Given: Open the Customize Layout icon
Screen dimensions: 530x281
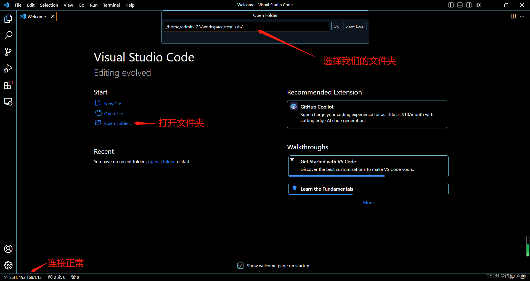Looking at the screenshot, I should coord(478,5).
